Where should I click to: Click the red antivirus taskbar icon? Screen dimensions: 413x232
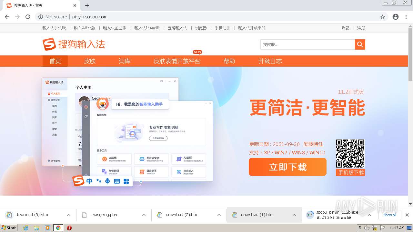coord(69,228)
